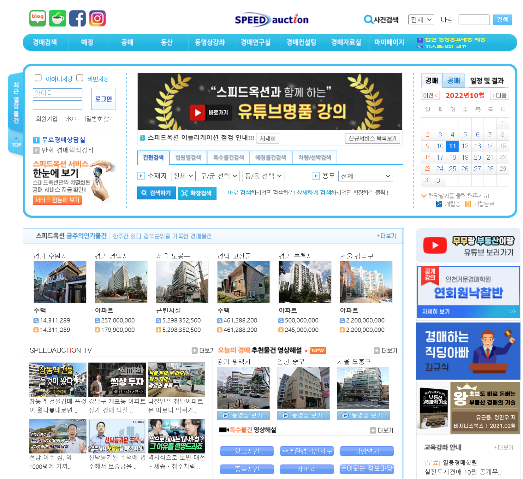
Task: Select date 11 on the October calendar
Action: (452, 146)
